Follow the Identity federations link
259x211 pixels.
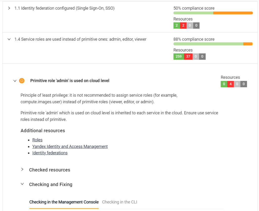[x=50, y=153]
